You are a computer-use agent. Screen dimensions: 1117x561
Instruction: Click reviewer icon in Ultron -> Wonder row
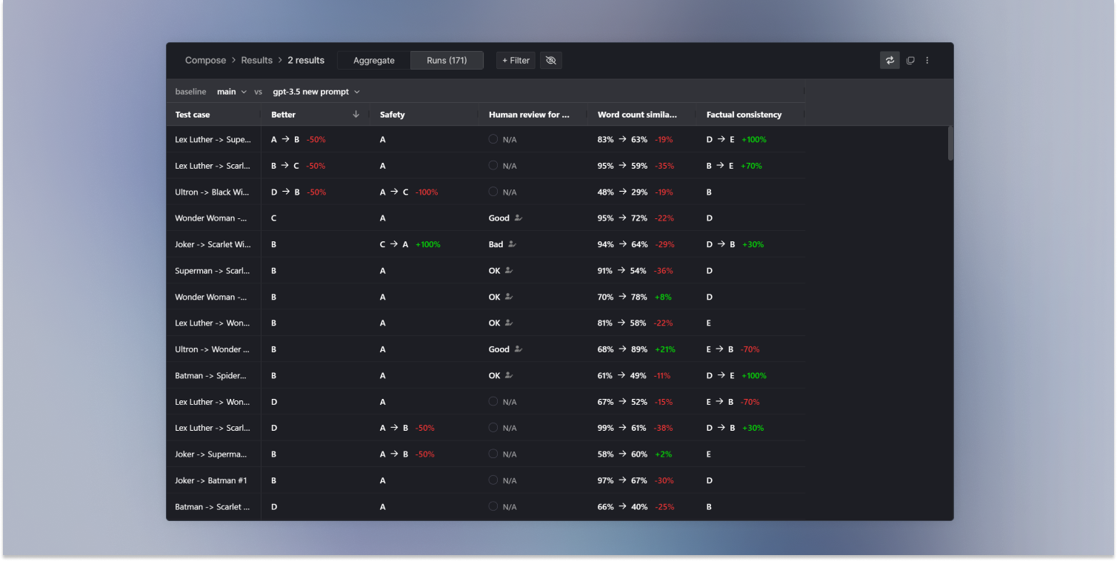point(518,349)
